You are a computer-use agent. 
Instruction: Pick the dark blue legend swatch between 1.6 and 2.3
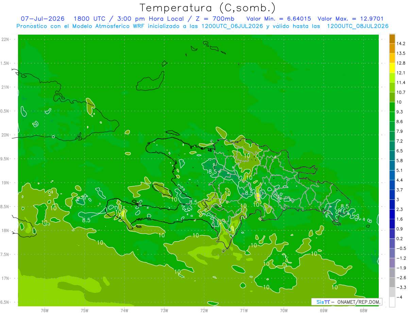click(x=392, y=214)
